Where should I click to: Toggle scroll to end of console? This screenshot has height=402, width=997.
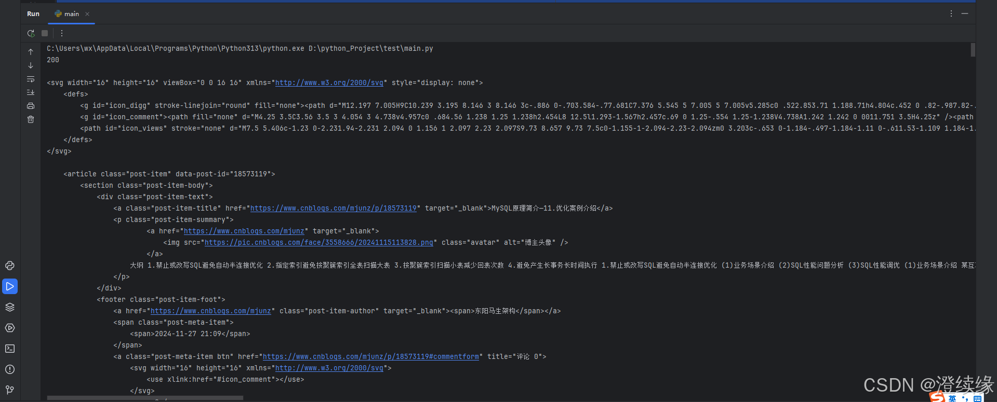(x=31, y=92)
